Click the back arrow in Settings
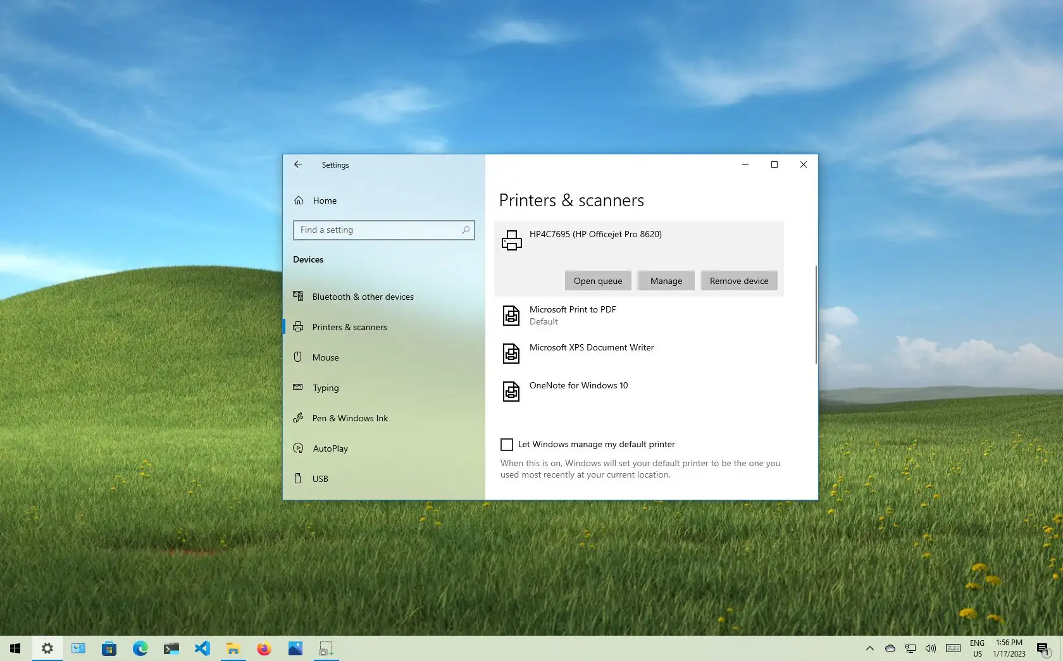This screenshot has width=1063, height=661. point(298,164)
